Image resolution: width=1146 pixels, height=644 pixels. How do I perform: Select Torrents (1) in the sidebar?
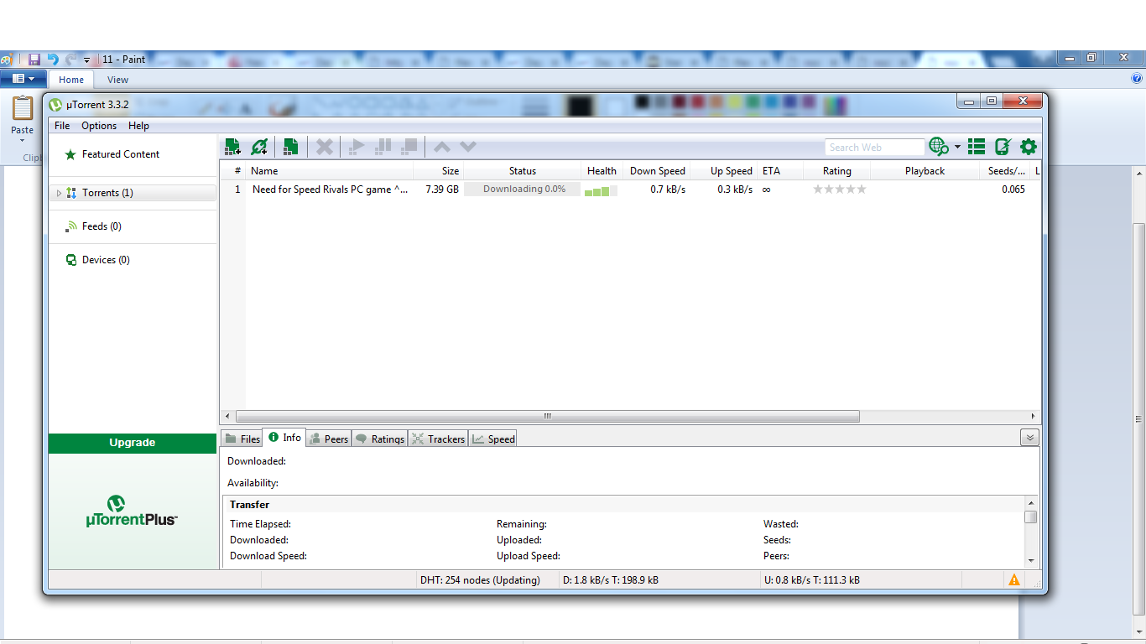133,193
